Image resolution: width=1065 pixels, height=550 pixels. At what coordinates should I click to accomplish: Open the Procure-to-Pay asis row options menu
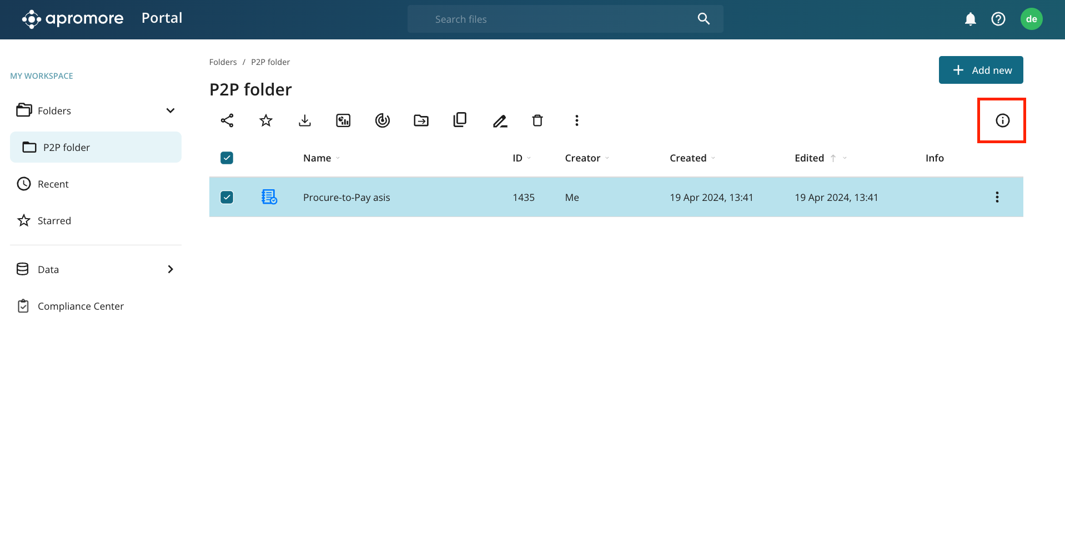[997, 197]
